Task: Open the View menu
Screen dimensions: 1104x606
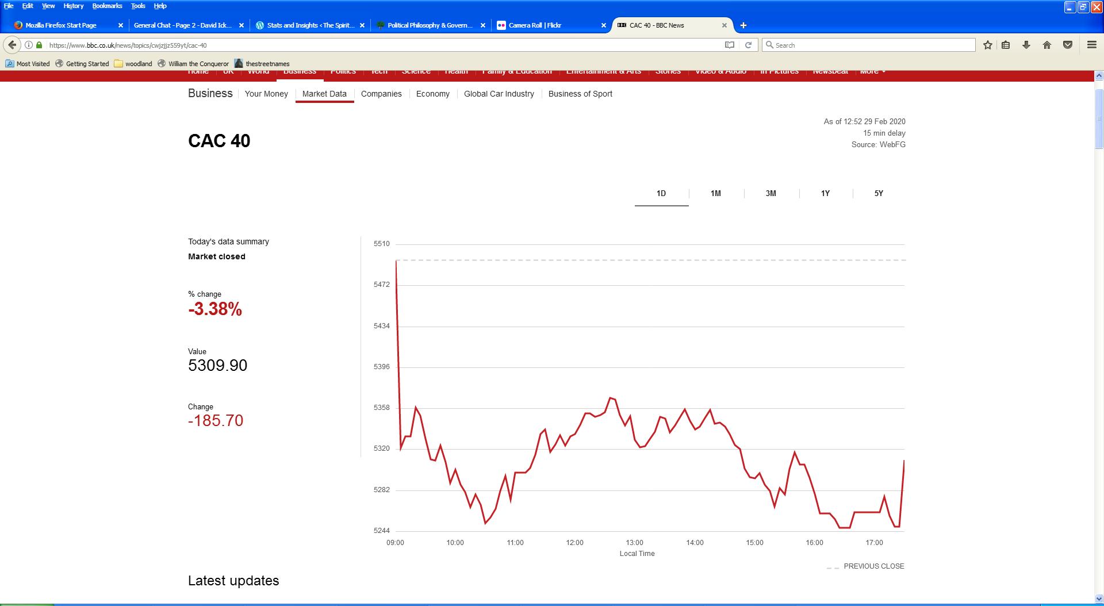Action: click(48, 6)
